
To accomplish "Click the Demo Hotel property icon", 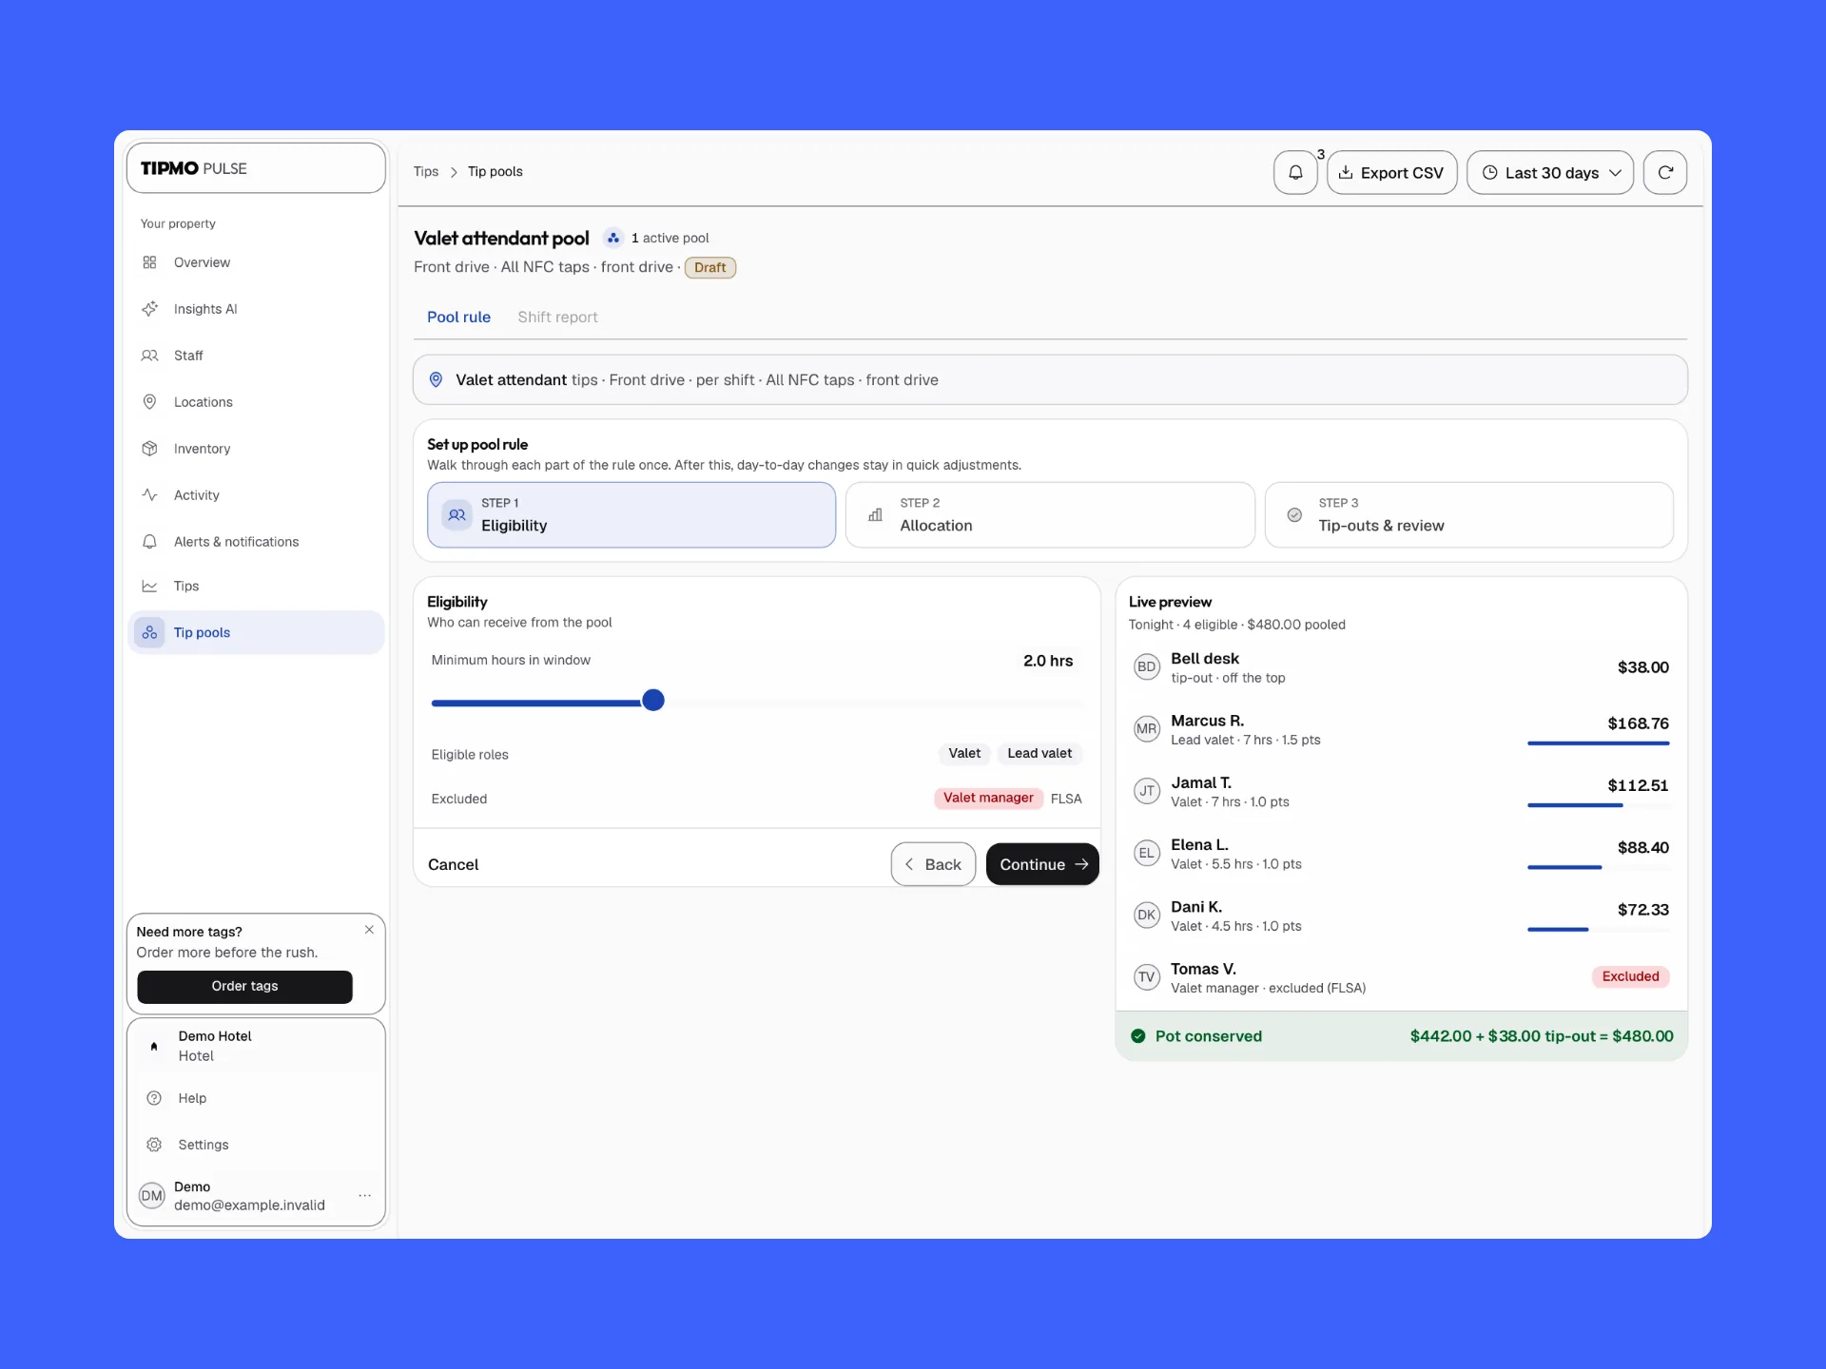I will (154, 1046).
